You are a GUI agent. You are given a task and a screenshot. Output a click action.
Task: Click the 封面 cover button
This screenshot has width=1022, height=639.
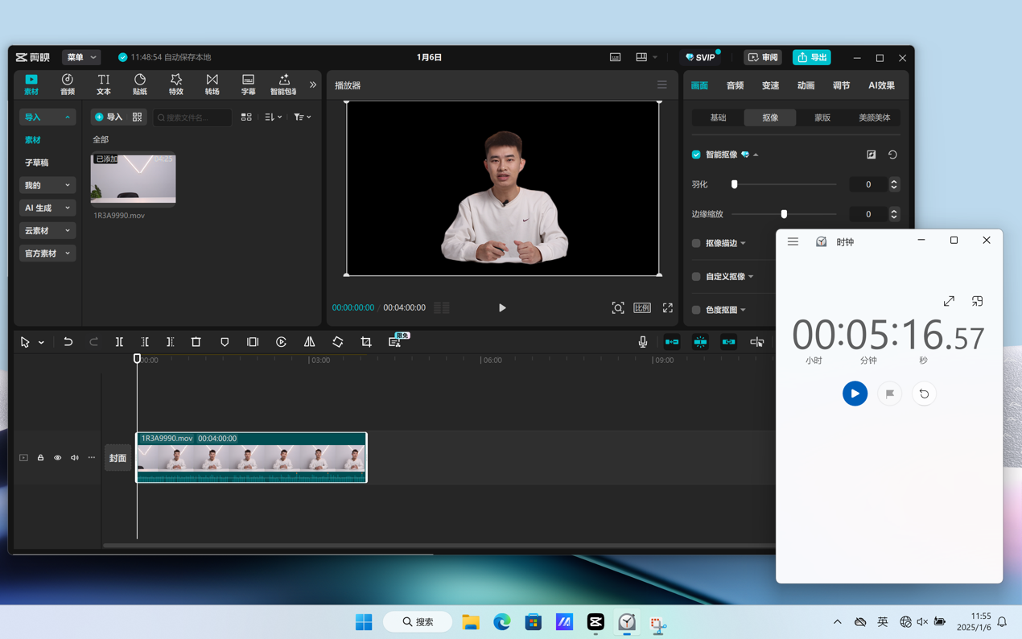117,458
